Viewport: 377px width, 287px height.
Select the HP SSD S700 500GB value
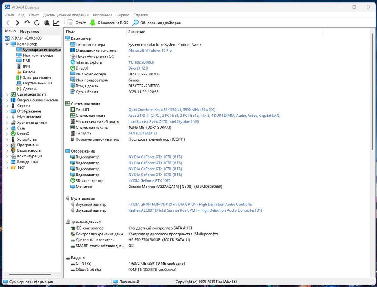159,240
